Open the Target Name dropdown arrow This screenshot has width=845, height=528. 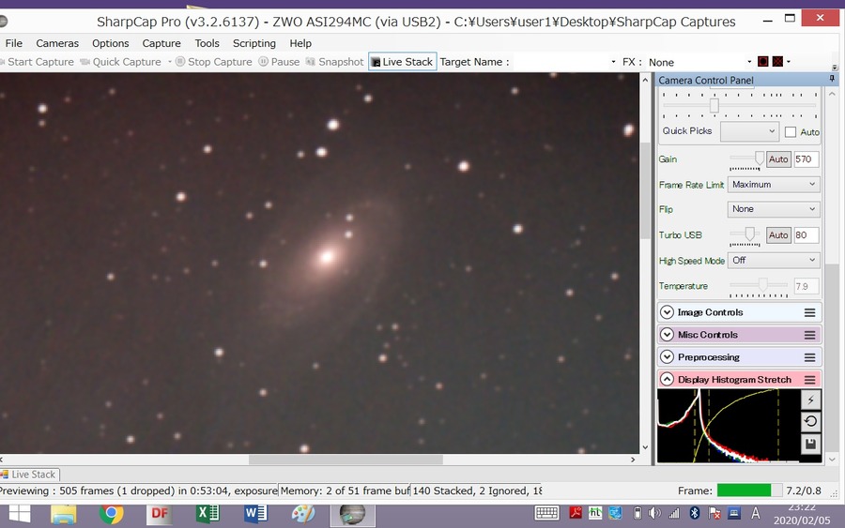click(613, 62)
